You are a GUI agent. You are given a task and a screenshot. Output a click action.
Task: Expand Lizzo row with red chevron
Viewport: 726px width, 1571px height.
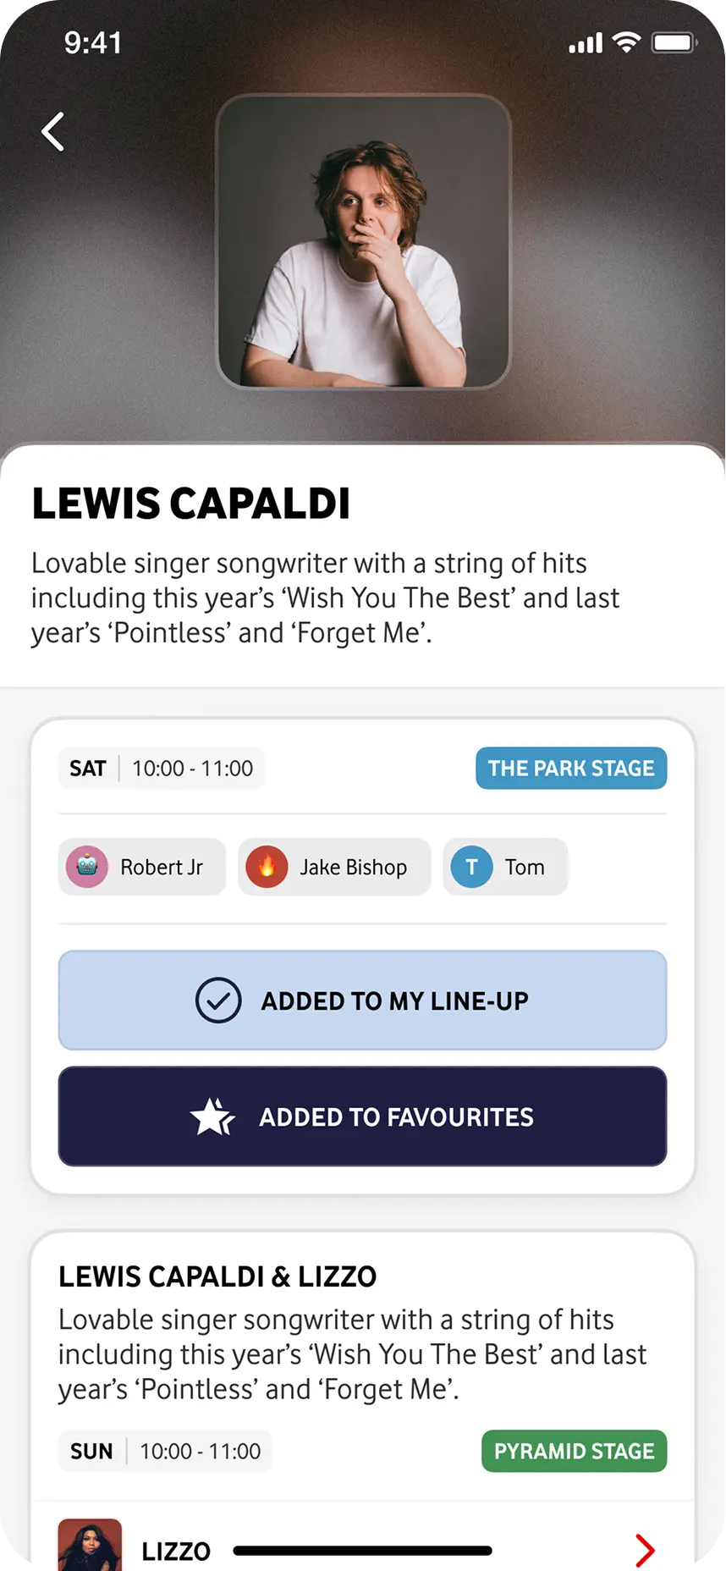pyautogui.click(x=645, y=1550)
